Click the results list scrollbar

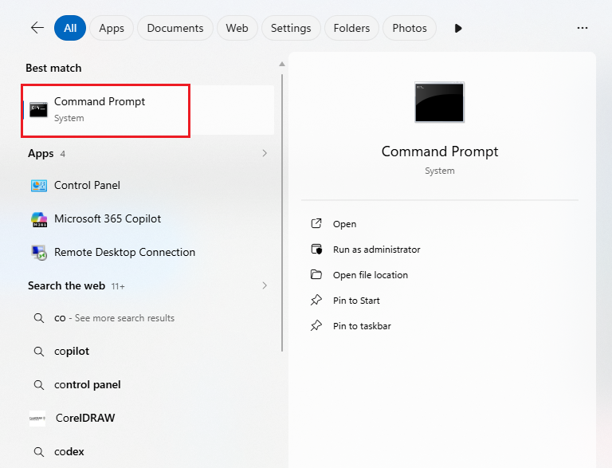point(282,213)
